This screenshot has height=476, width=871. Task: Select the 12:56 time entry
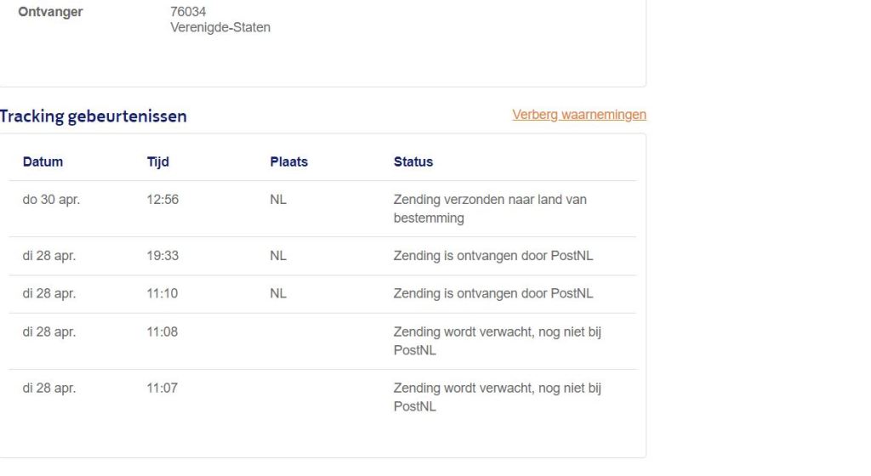(x=162, y=200)
